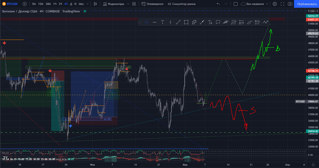
Task: Expand the timeframe list chevron
Action: pyautogui.click(x=88, y=4)
